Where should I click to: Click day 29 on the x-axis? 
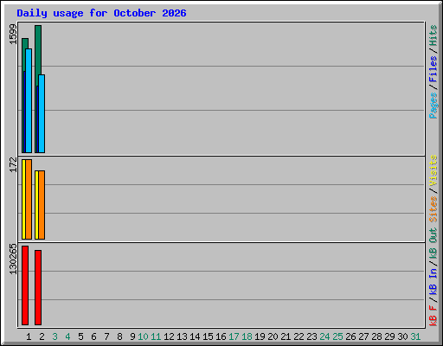389,336
